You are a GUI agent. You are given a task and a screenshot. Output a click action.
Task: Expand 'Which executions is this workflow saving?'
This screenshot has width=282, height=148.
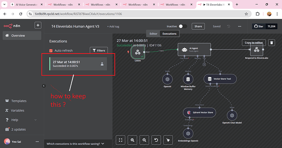[x=75, y=144]
